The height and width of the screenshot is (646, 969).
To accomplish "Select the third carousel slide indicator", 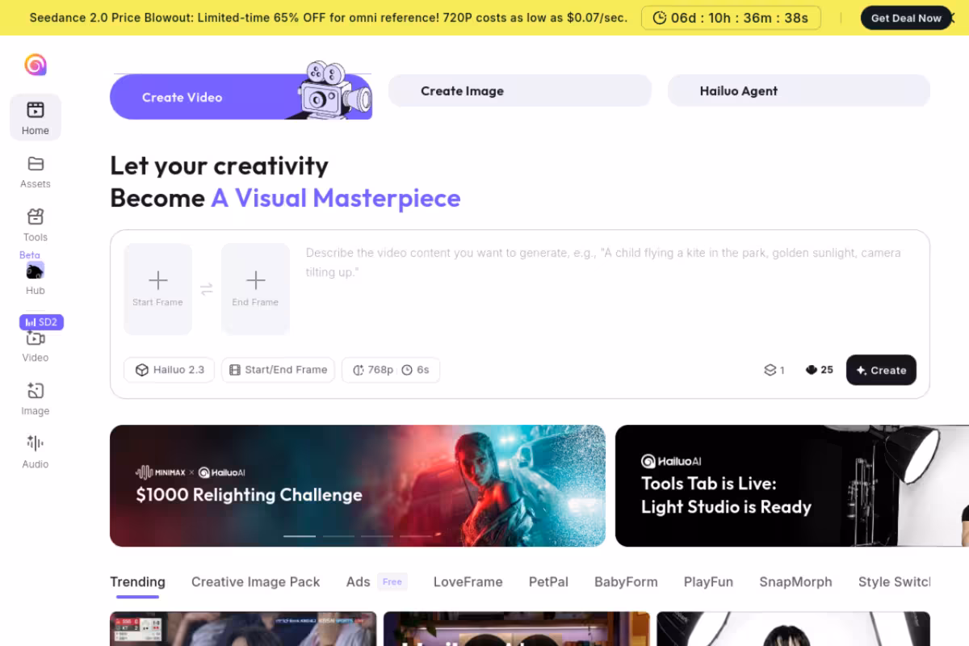I will (377, 535).
